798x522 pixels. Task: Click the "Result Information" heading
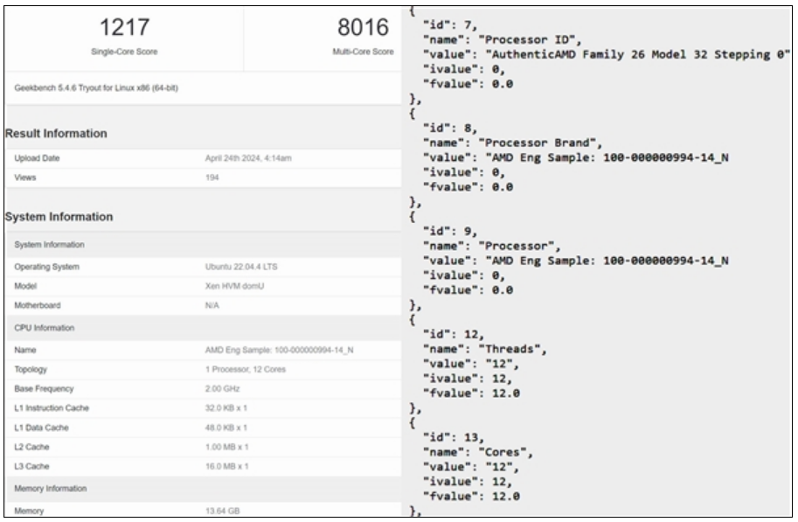coord(56,134)
